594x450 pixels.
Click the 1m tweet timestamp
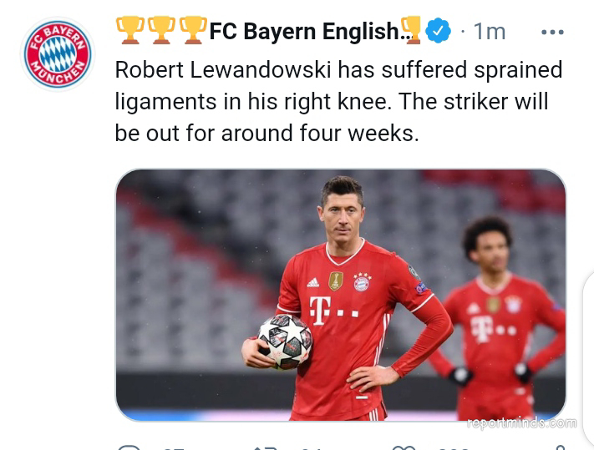pos(489,32)
